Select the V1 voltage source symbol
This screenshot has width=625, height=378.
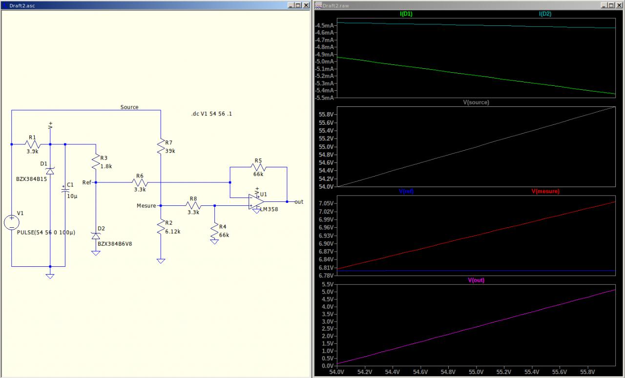click(x=11, y=223)
